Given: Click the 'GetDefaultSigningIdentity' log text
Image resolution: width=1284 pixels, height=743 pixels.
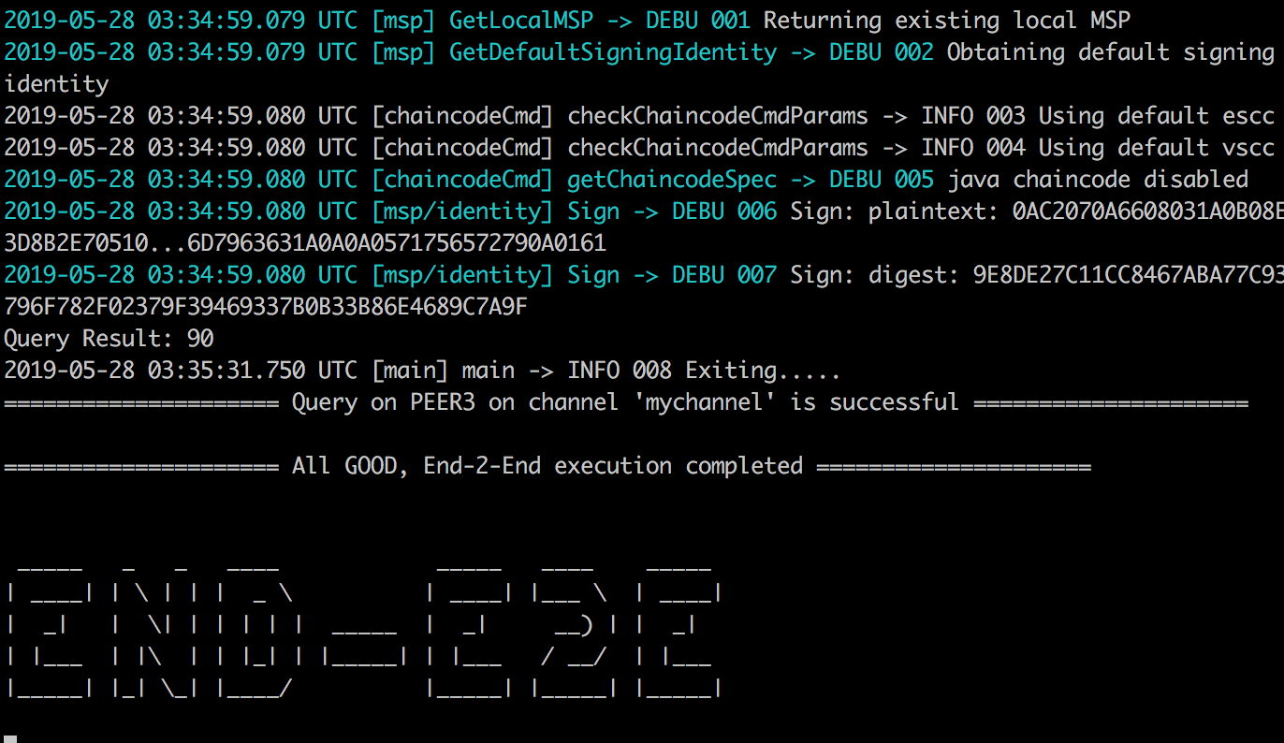Looking at the screenshot, I should pos(613,52).
